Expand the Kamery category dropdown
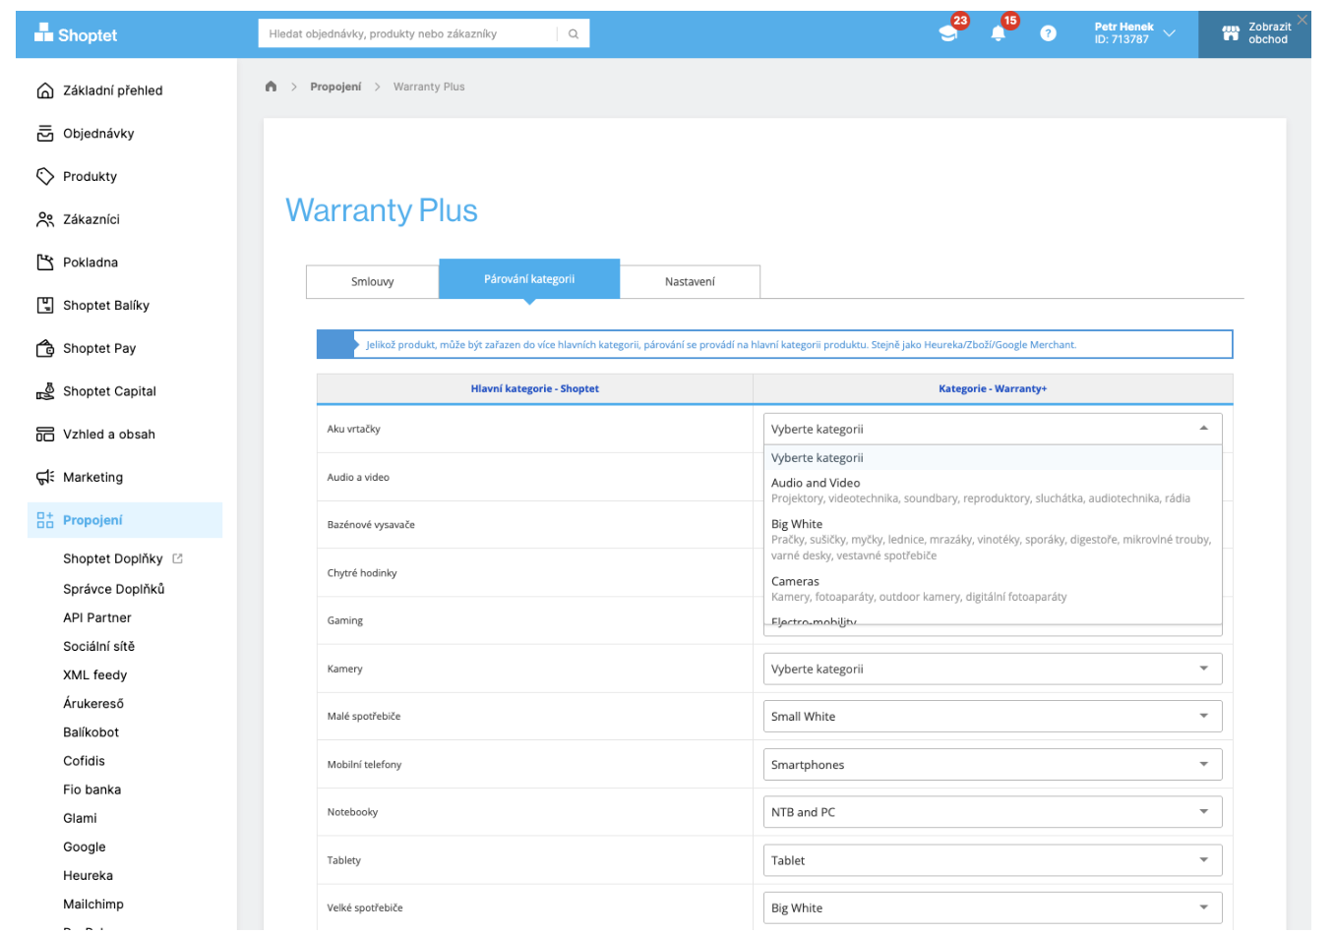 pos(992,669)
